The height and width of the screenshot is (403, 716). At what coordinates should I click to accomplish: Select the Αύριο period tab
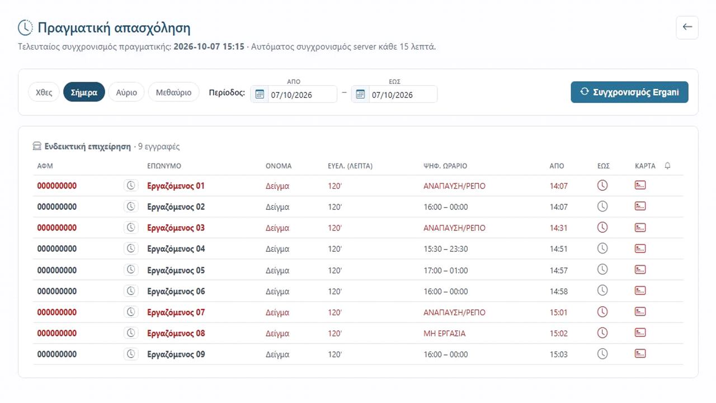(x=126, y=92)
